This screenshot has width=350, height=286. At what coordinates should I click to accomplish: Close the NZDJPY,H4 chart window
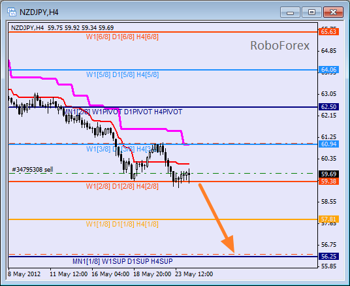(333, 12)
